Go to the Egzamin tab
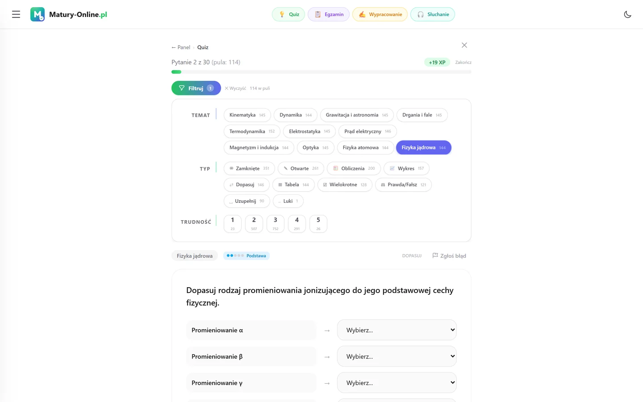The width and height of the screenshot is (643, 402). pyautogui.click(x=329, y=14)
